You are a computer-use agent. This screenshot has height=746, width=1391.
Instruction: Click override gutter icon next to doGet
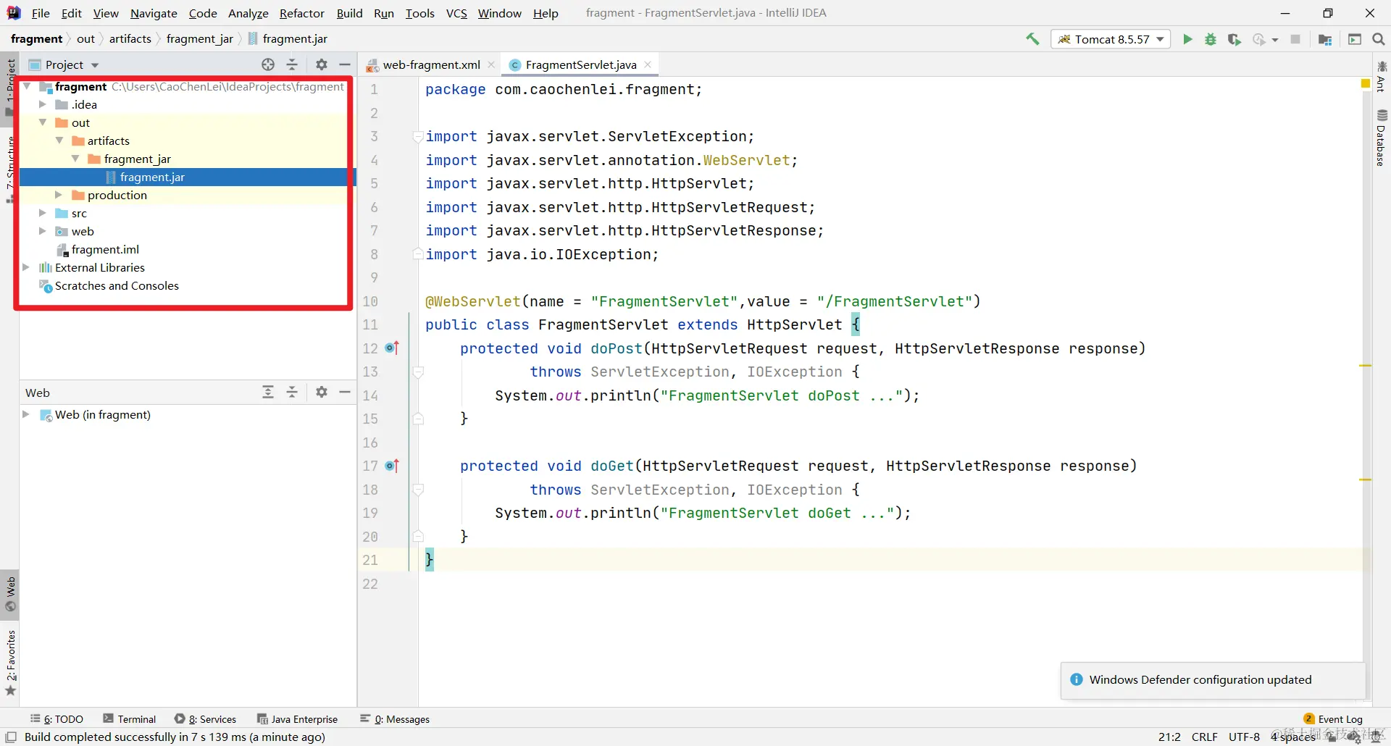click(x=392, y=466)
